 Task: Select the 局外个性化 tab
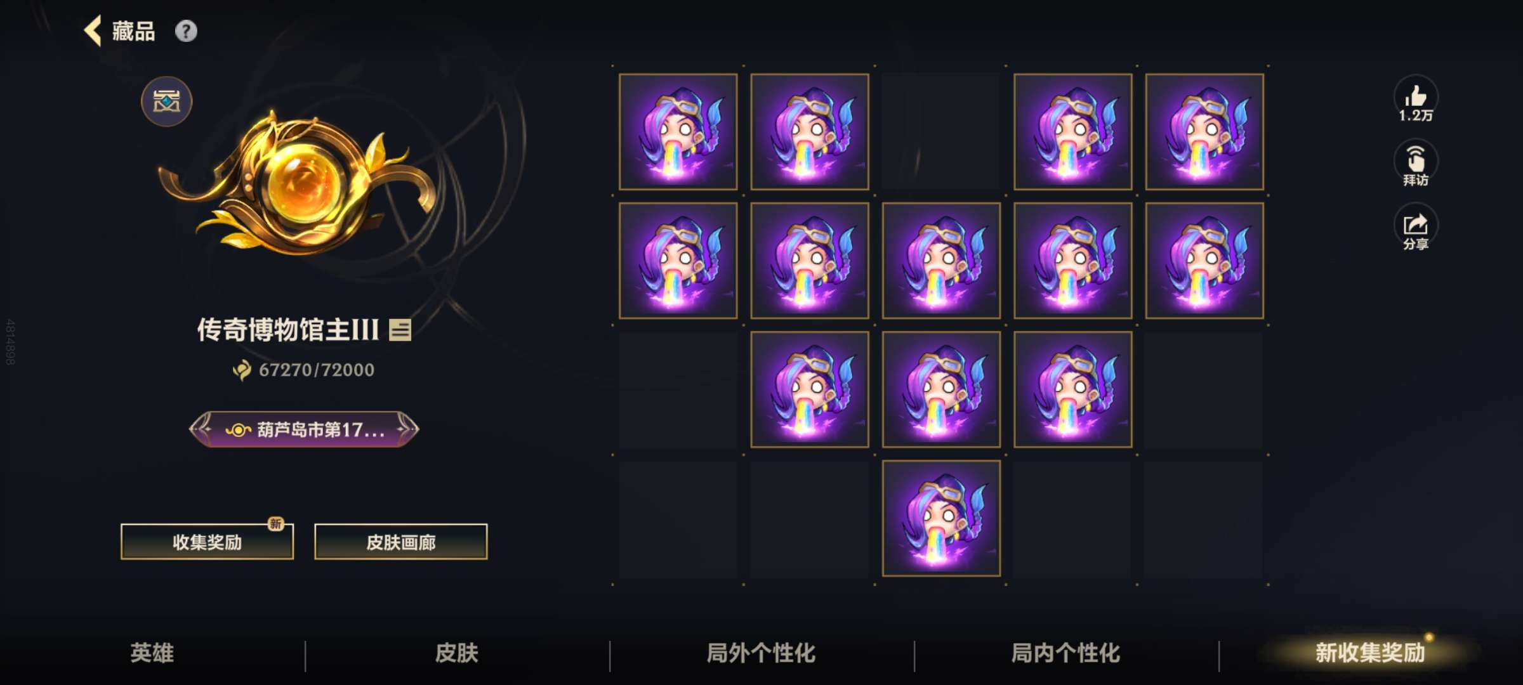[x=762, y=653]
